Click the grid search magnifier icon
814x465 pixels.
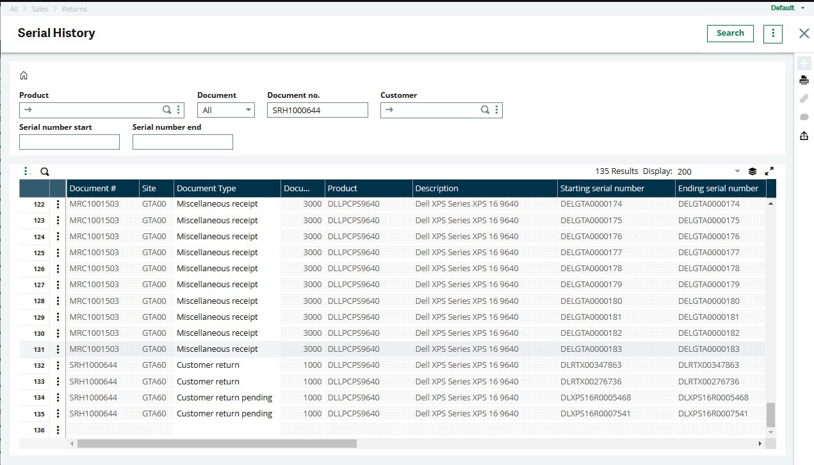(x=45, y=171)
